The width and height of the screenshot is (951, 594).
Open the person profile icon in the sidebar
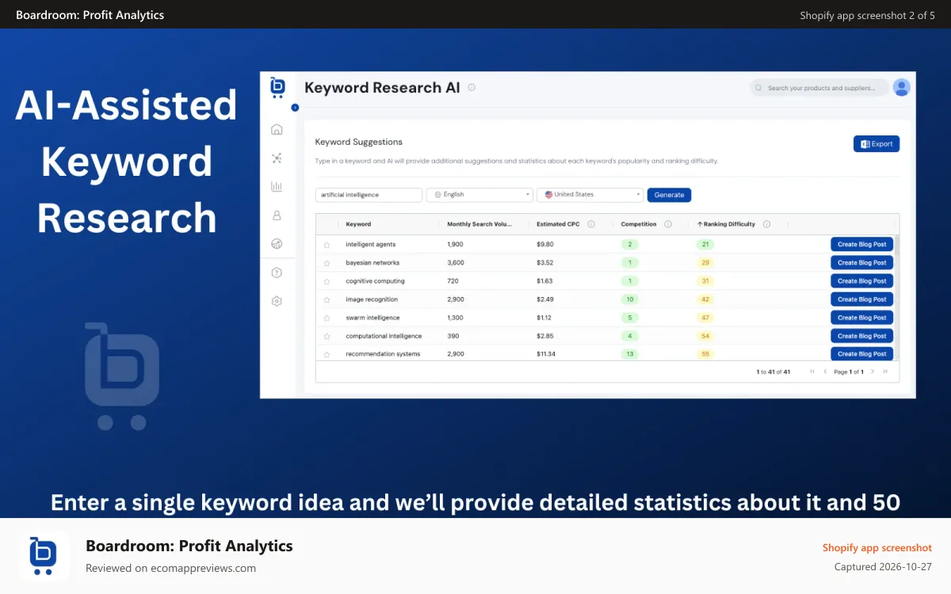pos(277,215)
